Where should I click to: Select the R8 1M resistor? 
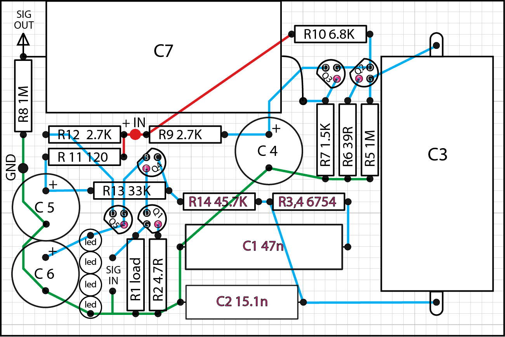(x=23, y=95)
